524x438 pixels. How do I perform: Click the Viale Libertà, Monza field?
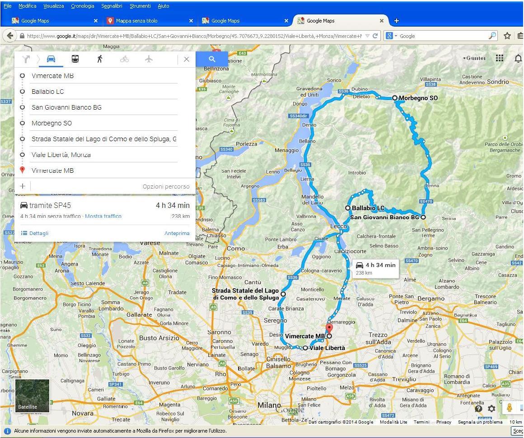pyautogui.click(x=104, y=155)
